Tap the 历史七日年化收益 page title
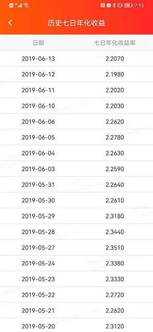 pos(76,23)
